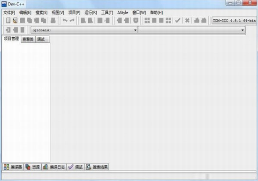This screenshot has height=181, width=258.
Task: Open the 运行[R] menu
Action: pos(91,13)
